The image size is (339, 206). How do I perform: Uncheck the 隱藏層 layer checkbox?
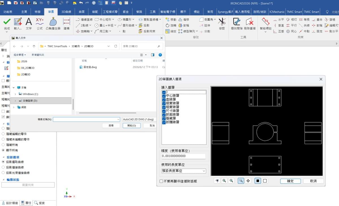[164, 118]
